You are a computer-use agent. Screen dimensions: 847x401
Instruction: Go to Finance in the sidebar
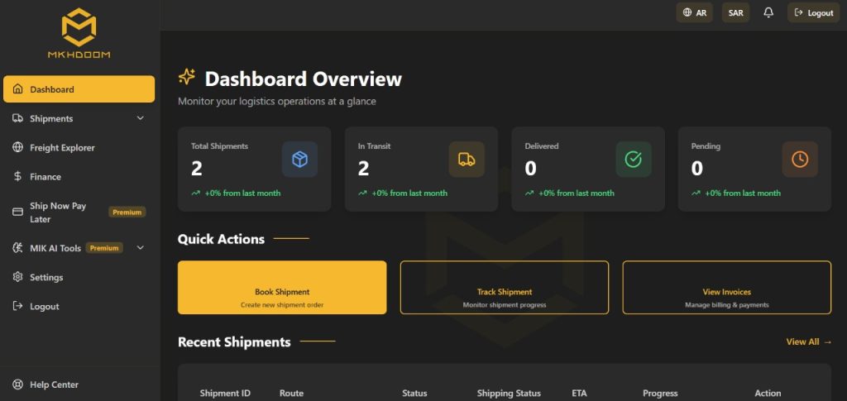pyautogui.click(x=45, y=177)
